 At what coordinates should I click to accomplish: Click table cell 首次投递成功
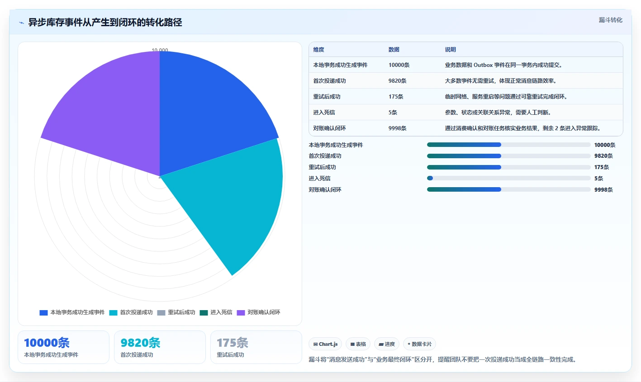point(329,81)
